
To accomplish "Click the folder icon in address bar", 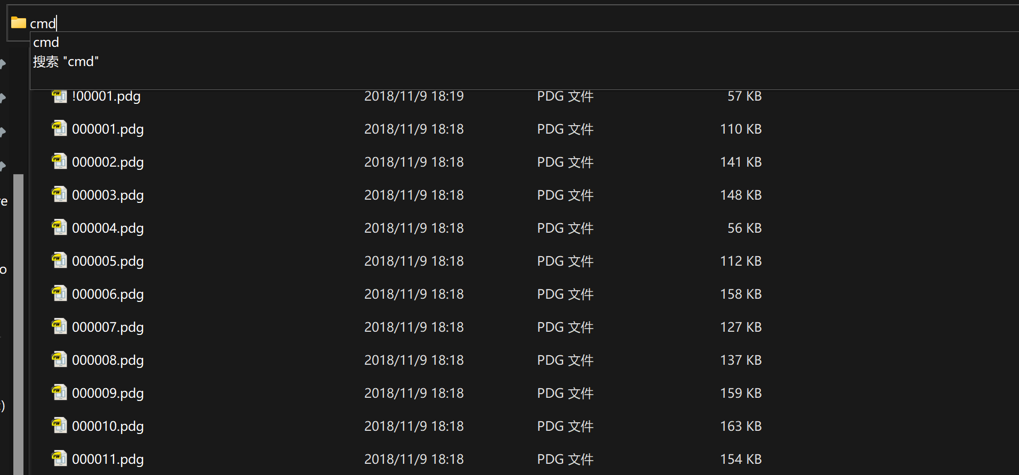I will click(x=19, y=22).
